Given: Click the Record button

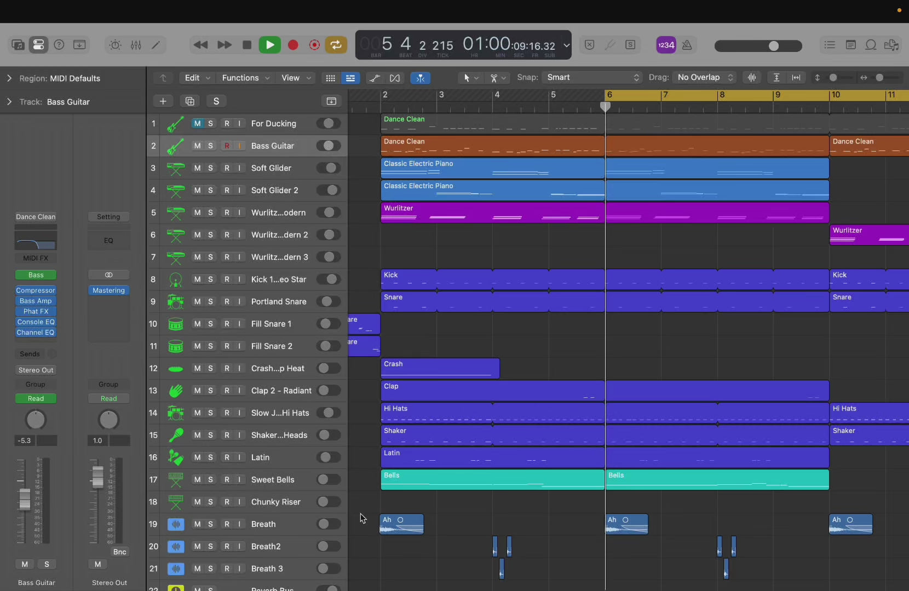Looking at the screenshot, I should tap(293, 45).
